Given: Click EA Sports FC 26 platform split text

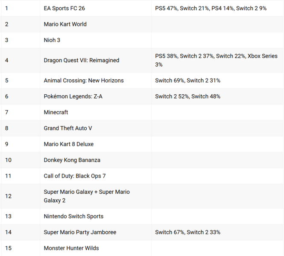Looking at the screenshot, I should (x=211, y=8).
